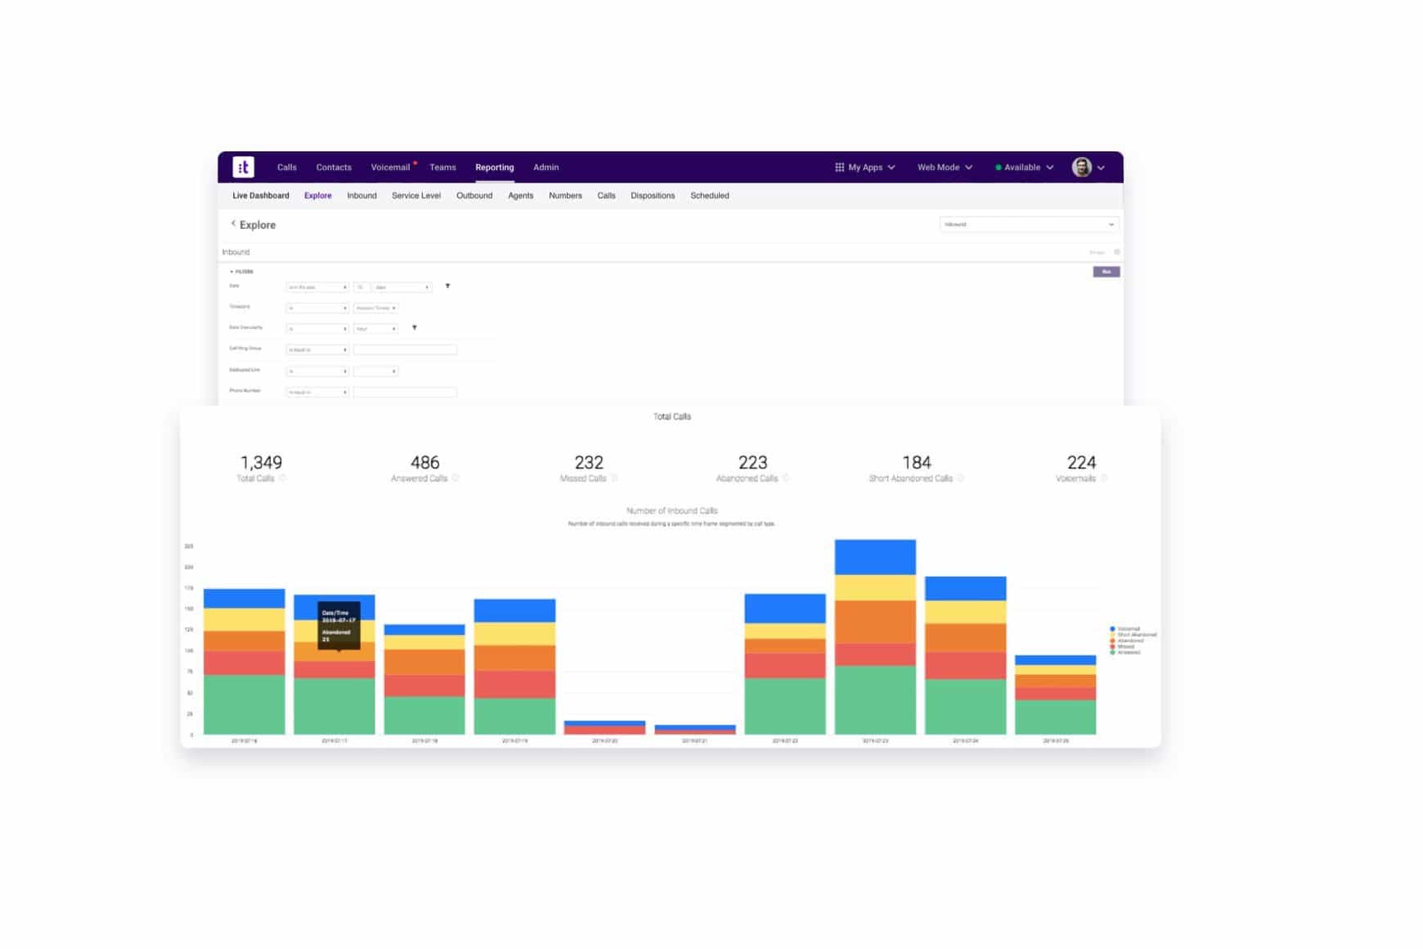Open the My Apps grid icon
The height and width of the screenshot is (949, 1423).
(x=839, y=167)
